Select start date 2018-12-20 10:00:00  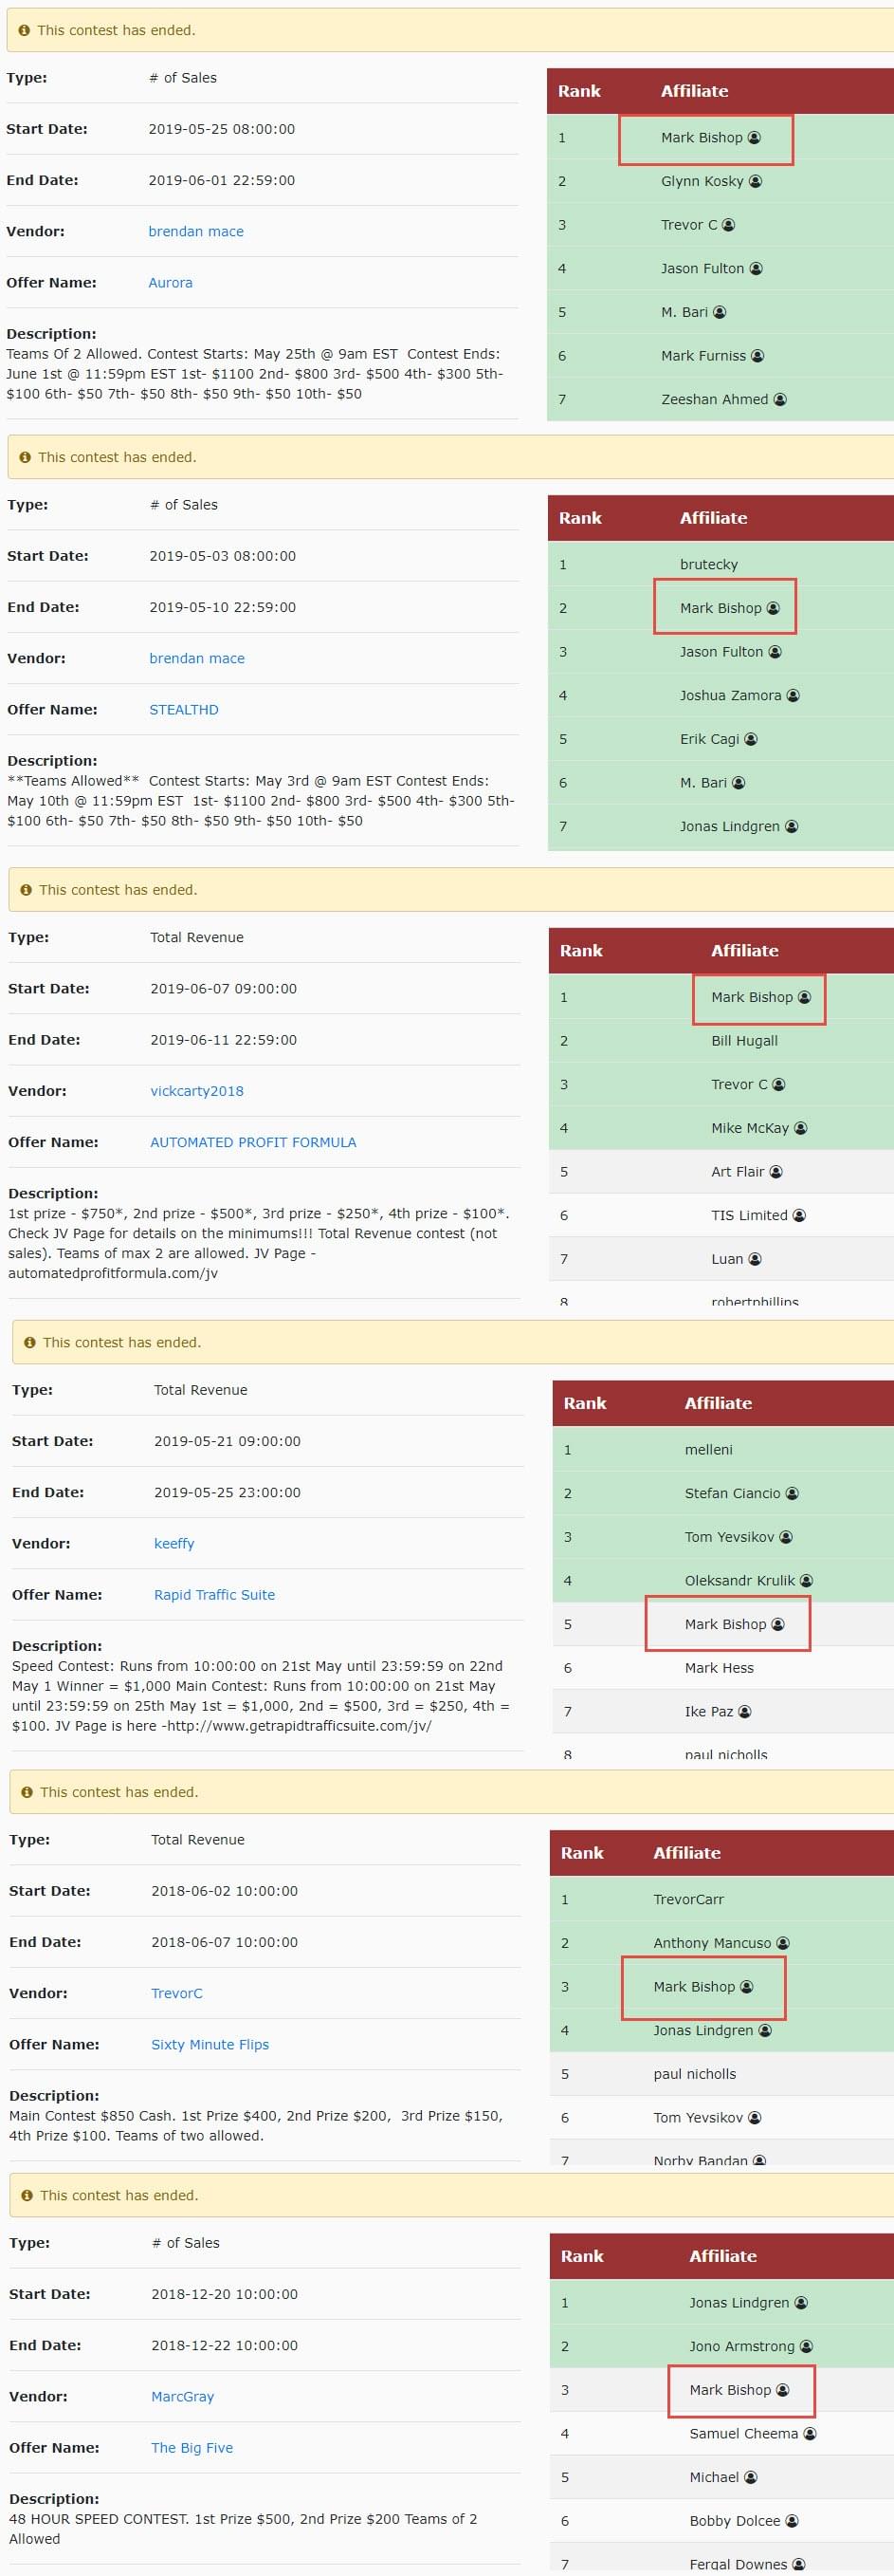(x=225, y=2294)
